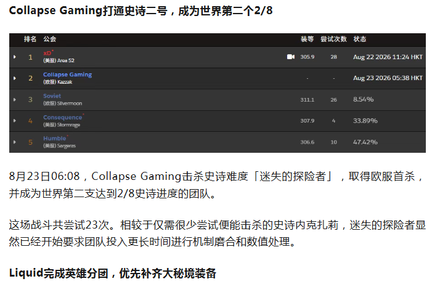Click rank number 1 in the table

30,57
